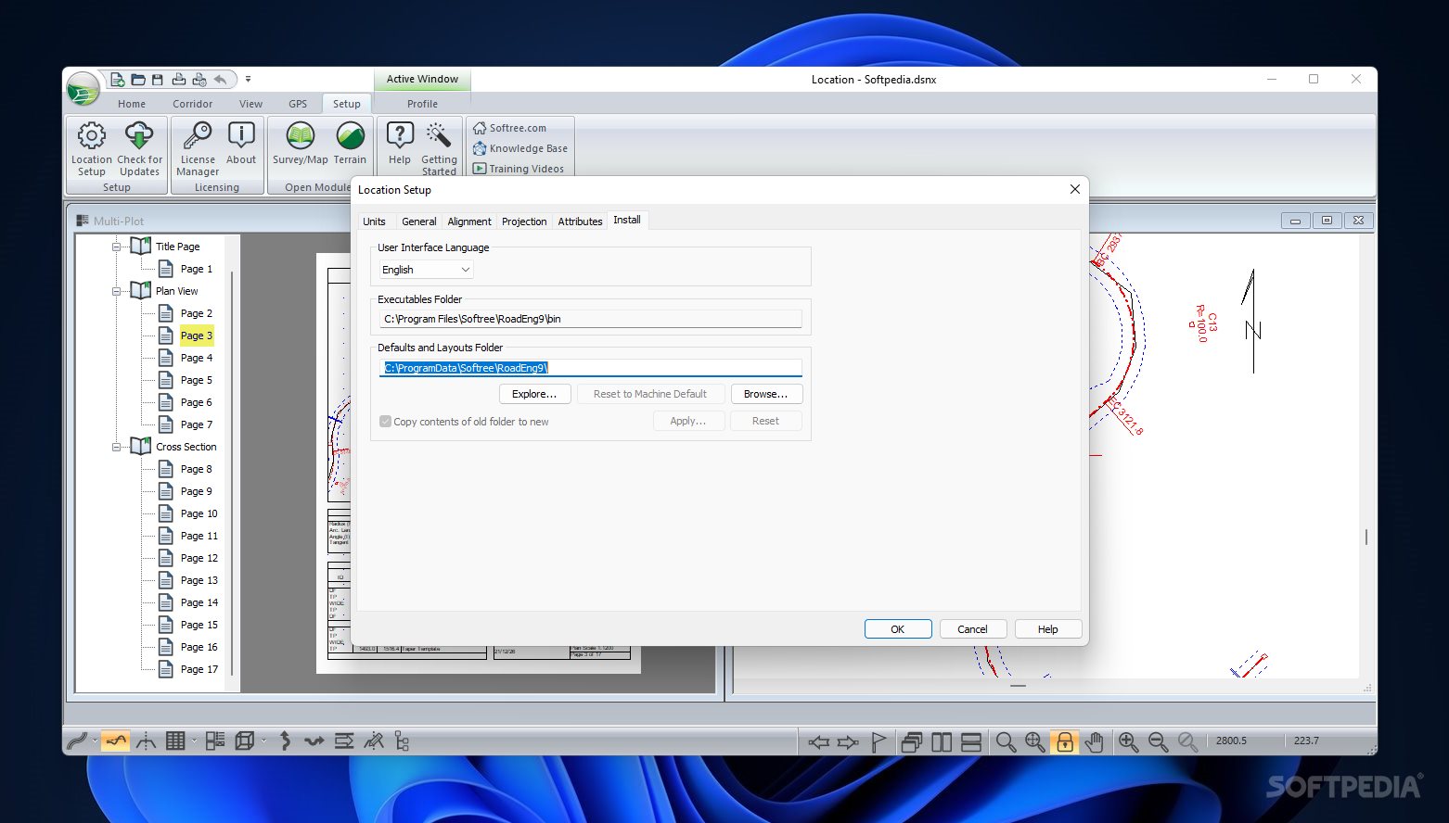Click the next arrow in status toolbar
1449x823 pixels.
click(x=848, y=741)
